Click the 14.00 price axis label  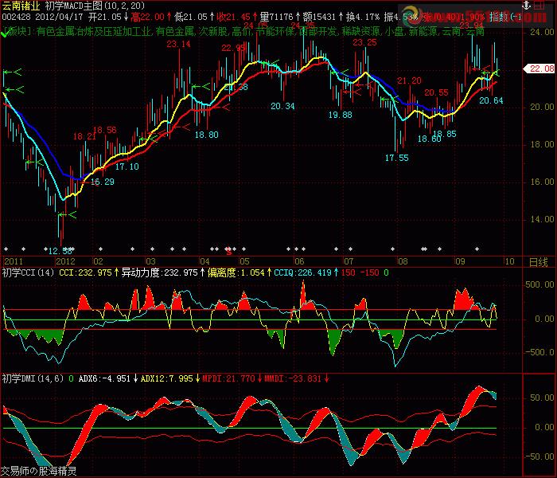542,219
